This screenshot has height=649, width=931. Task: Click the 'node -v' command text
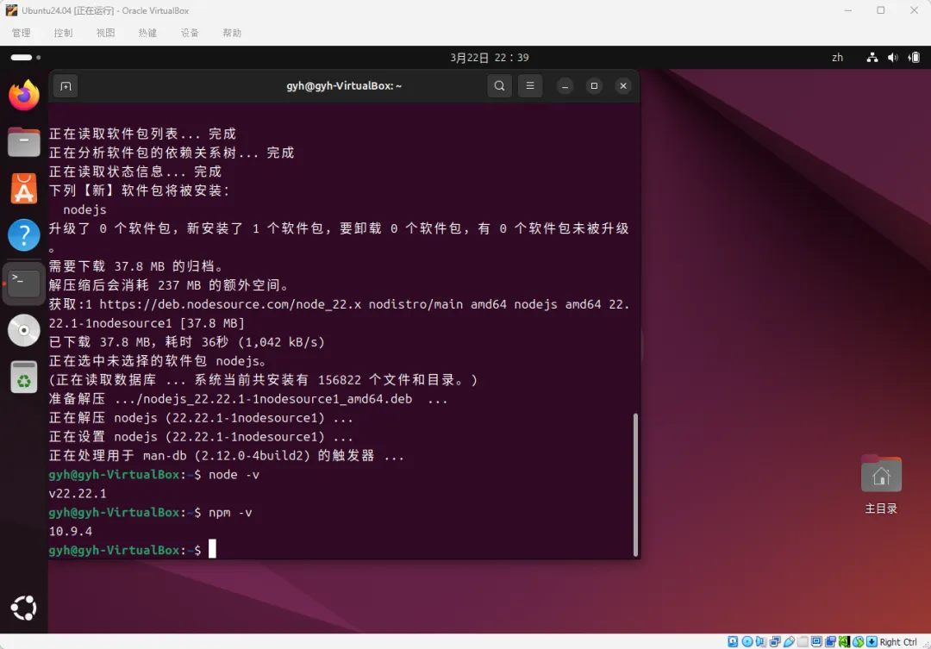[234, 474]
